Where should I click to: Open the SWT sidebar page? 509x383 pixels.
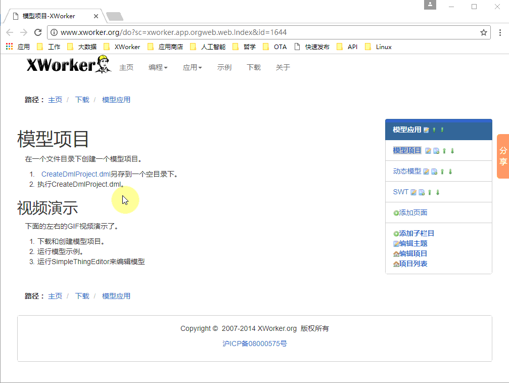[x=400, y=192]
